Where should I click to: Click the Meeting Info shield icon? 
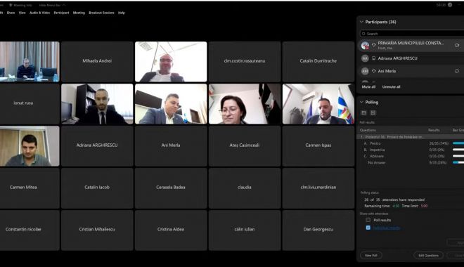click(x=11, y=6)
